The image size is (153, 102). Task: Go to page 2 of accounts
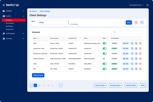pyautogui.click(x=40, y=85)
